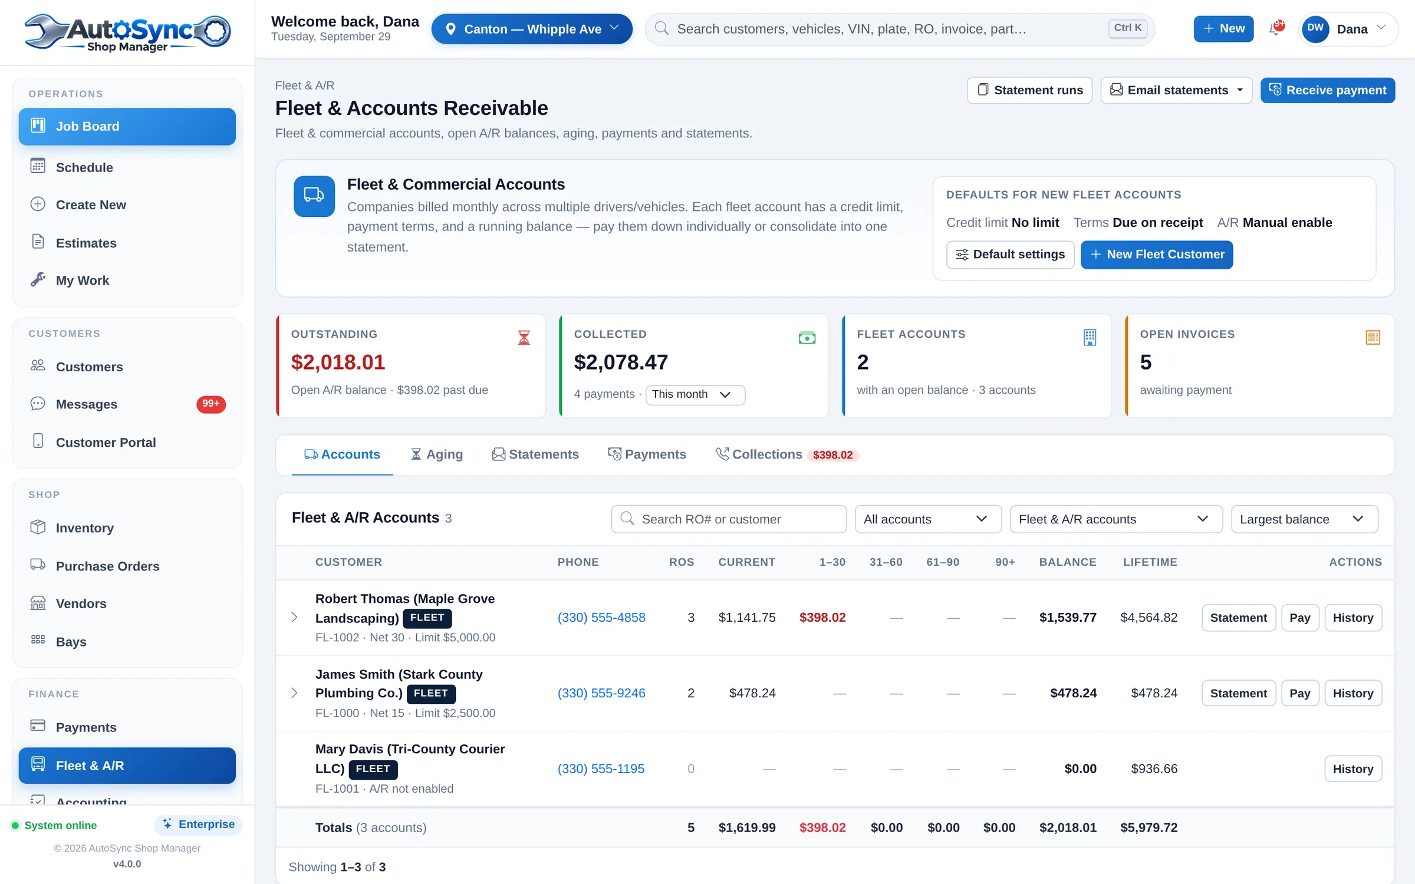Click Pay for Robert Thomas account
The image size is (1415, 884).
pyautogui.click(x=1300, y=618)
